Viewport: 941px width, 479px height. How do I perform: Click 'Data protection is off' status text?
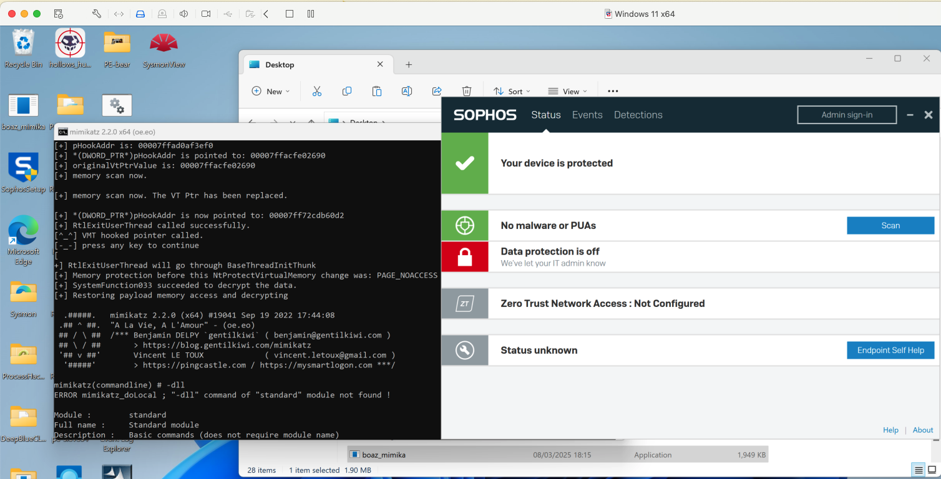click(550, 251)
